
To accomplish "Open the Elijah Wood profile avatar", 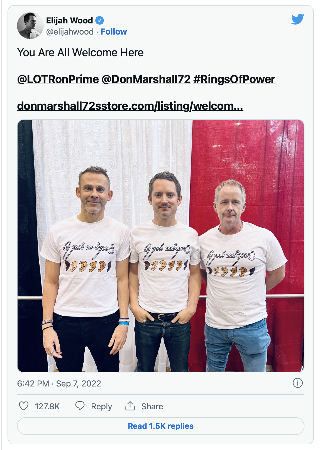I will coord(30,26).
